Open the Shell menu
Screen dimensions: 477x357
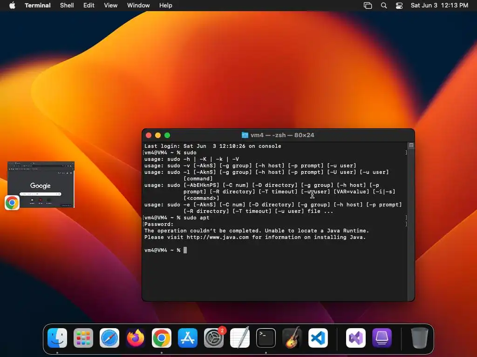(x=67, y=6)
